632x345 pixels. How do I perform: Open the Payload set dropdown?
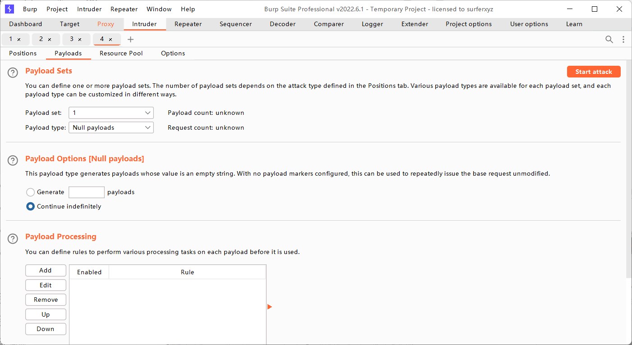pyautogui.click(x=111, y=113)
